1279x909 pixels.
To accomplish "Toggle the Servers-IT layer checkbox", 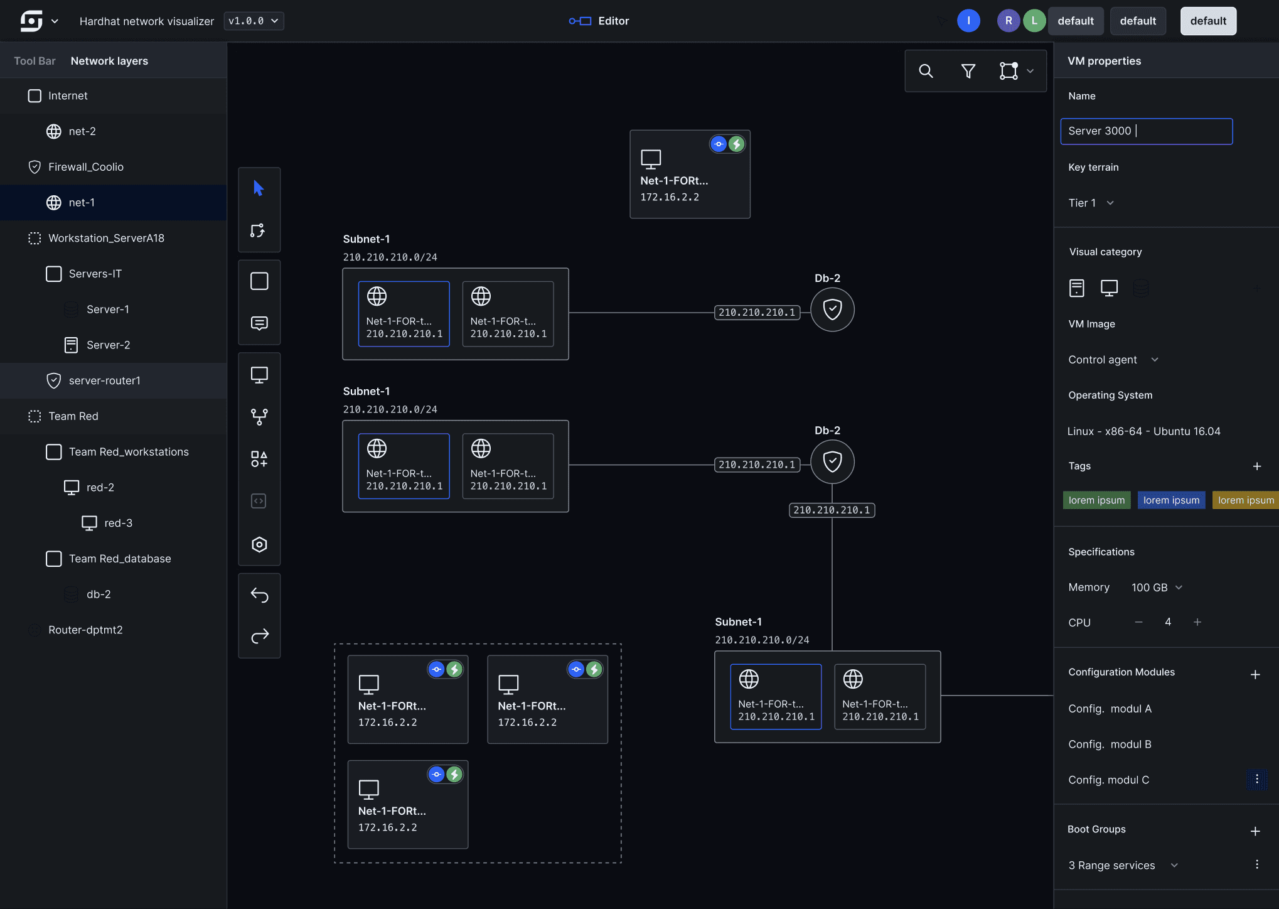I will 54,274.
